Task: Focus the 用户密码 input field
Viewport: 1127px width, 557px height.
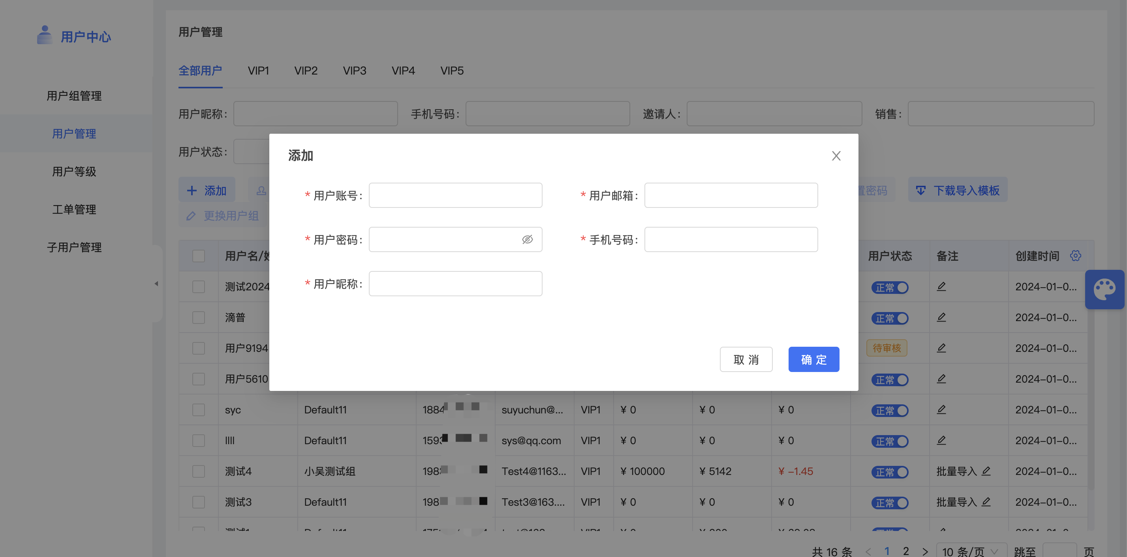Action: point(455,239)
